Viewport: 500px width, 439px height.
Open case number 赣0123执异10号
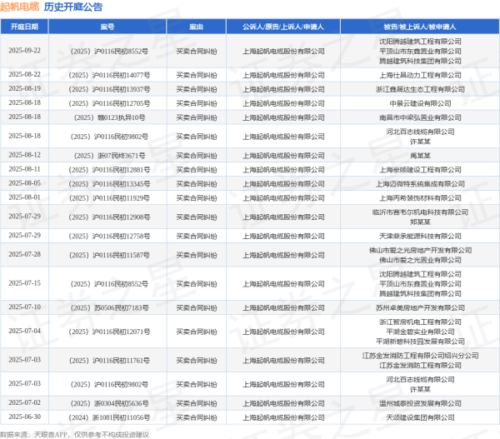[x=107, y=117]
